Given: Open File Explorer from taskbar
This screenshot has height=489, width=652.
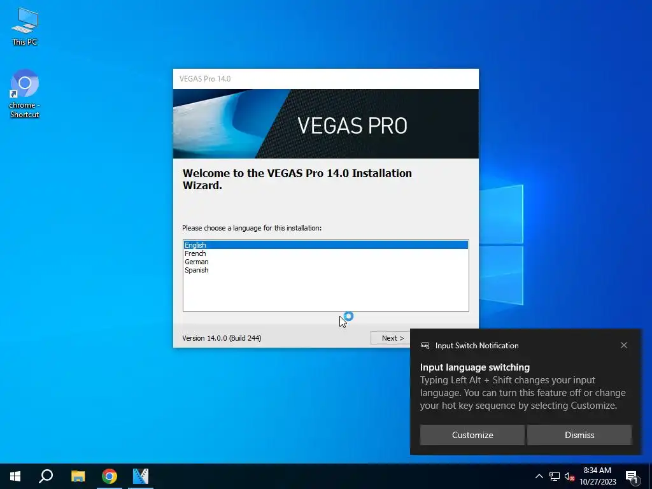Looking at the screenshot, I should (x=78, y=476).
